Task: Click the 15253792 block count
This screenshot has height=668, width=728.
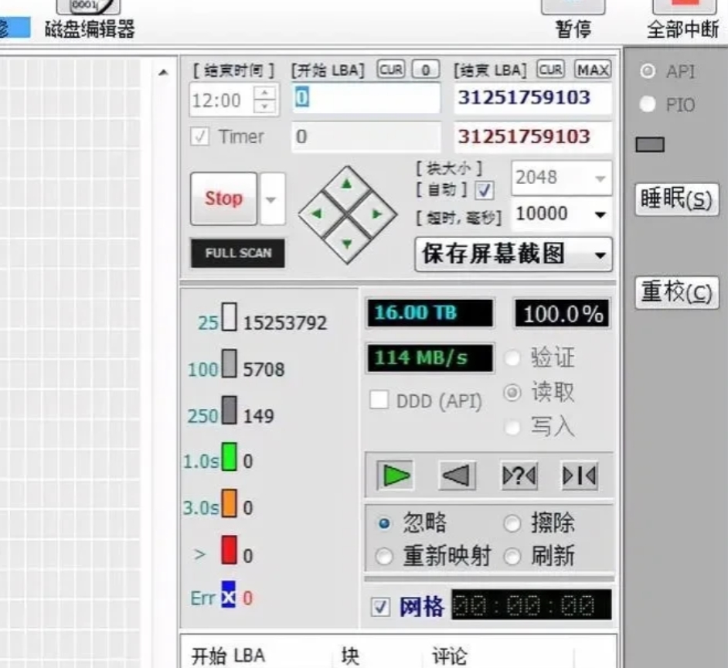Action: pyautogui.click(x=285, y=323)
